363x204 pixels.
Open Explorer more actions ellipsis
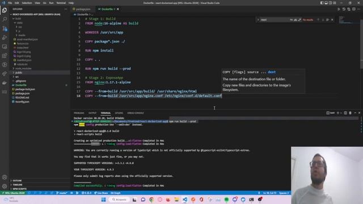pyautogui.click(x=66, y=9)
